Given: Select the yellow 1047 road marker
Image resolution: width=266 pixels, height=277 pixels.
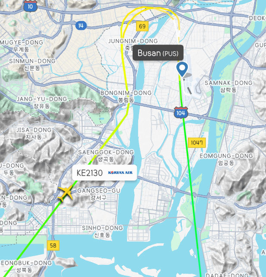Looking at the screenshot, I should point(197,142).
